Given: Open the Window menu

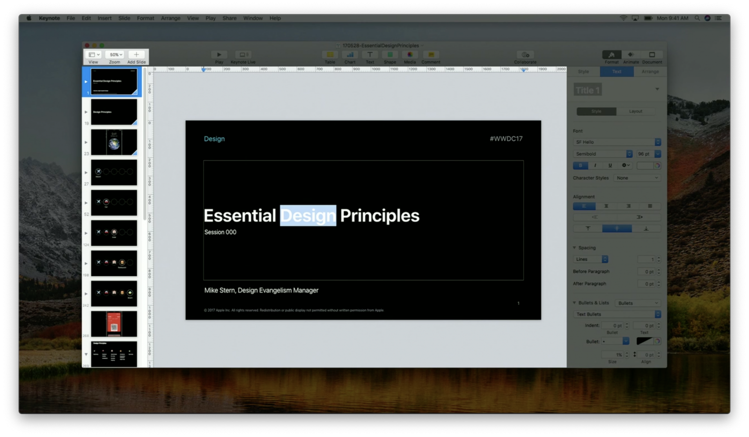Looking at the screenshot, I should click(x=253, y=18).
